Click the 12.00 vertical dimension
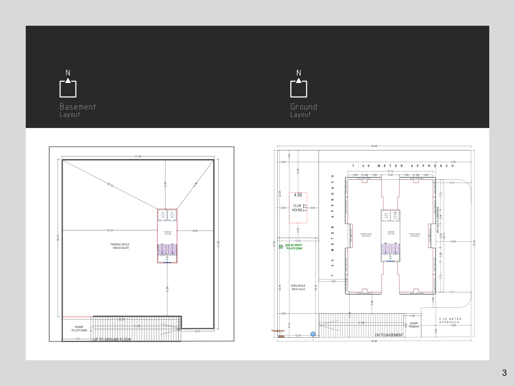The image size is (515, 386). point(165,184)
